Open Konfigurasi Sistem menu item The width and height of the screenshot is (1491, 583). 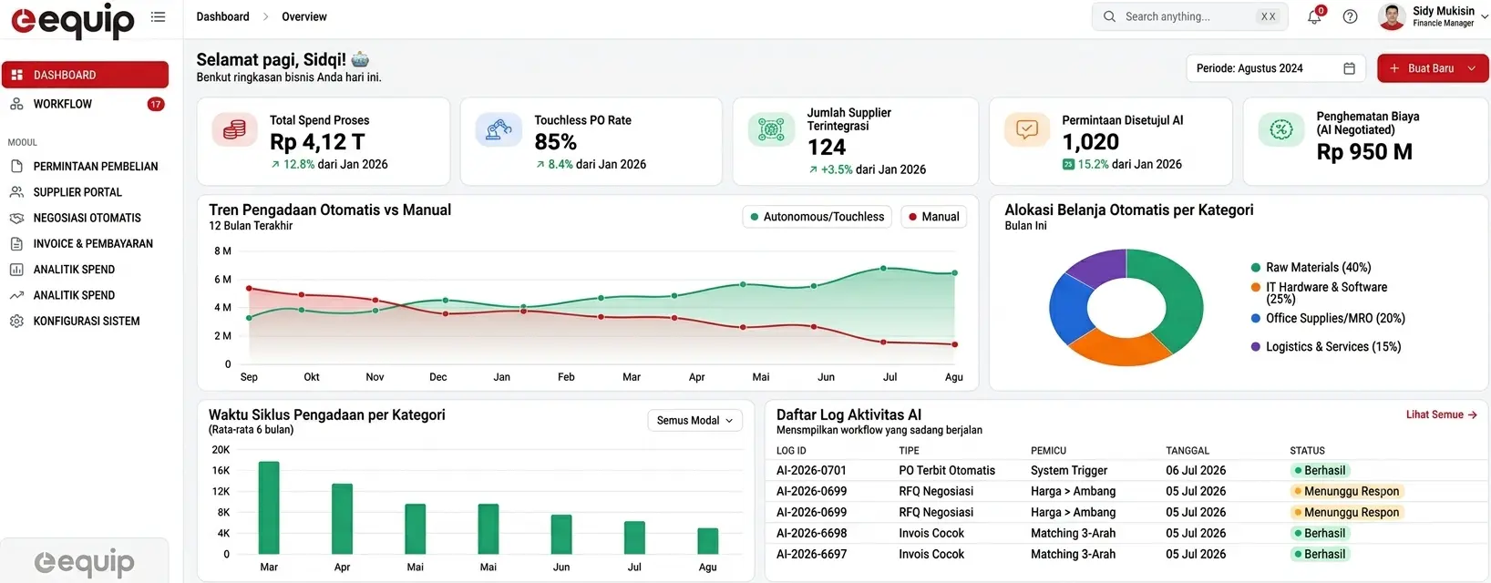[85, 322]
